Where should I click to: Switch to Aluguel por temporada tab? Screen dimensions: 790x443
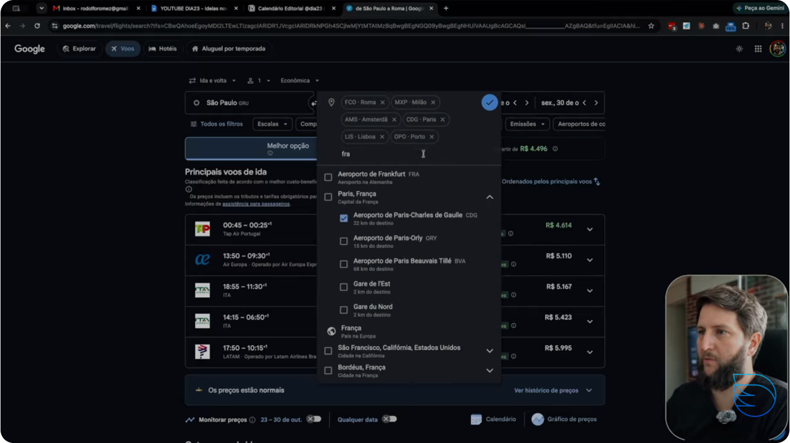pos(229,49)
